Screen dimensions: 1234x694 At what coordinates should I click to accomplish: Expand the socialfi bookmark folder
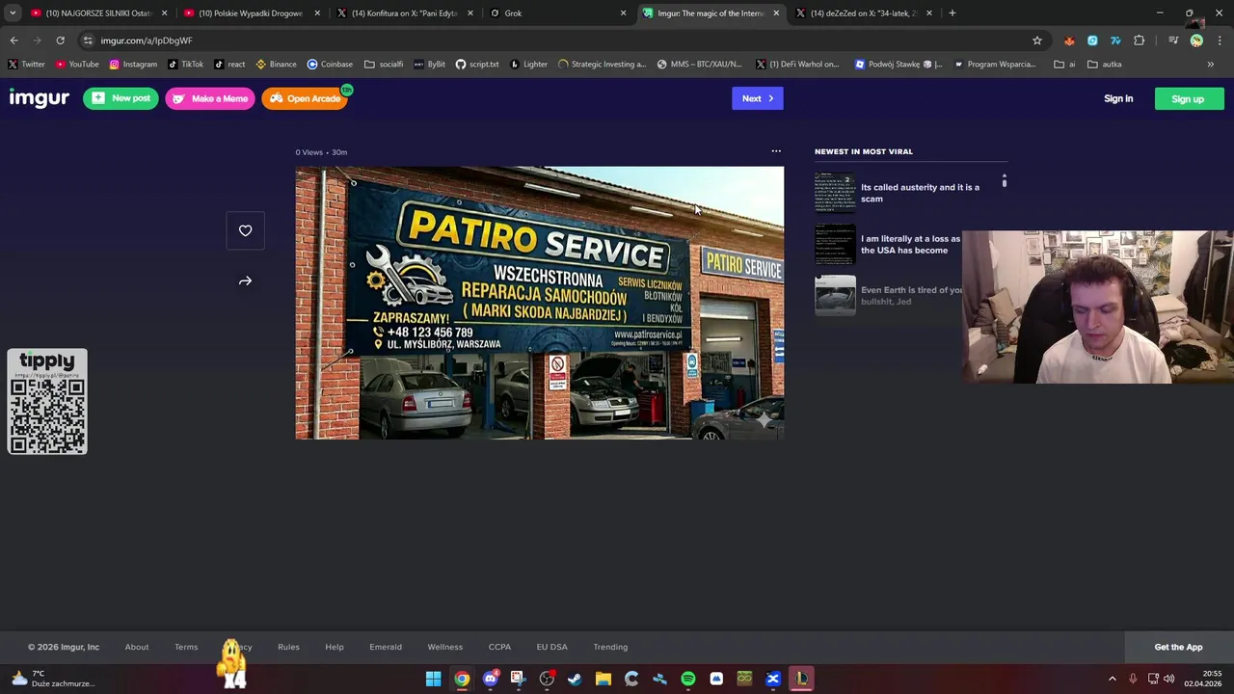click(x=385, y=65)
